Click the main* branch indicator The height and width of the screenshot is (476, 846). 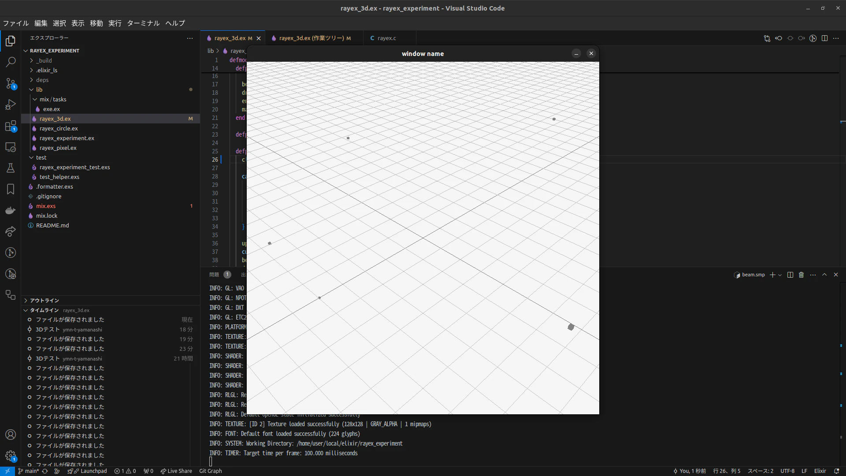pos(29,471)
